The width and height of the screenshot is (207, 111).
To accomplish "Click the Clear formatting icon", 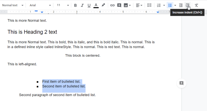I will tap(196, 5).
